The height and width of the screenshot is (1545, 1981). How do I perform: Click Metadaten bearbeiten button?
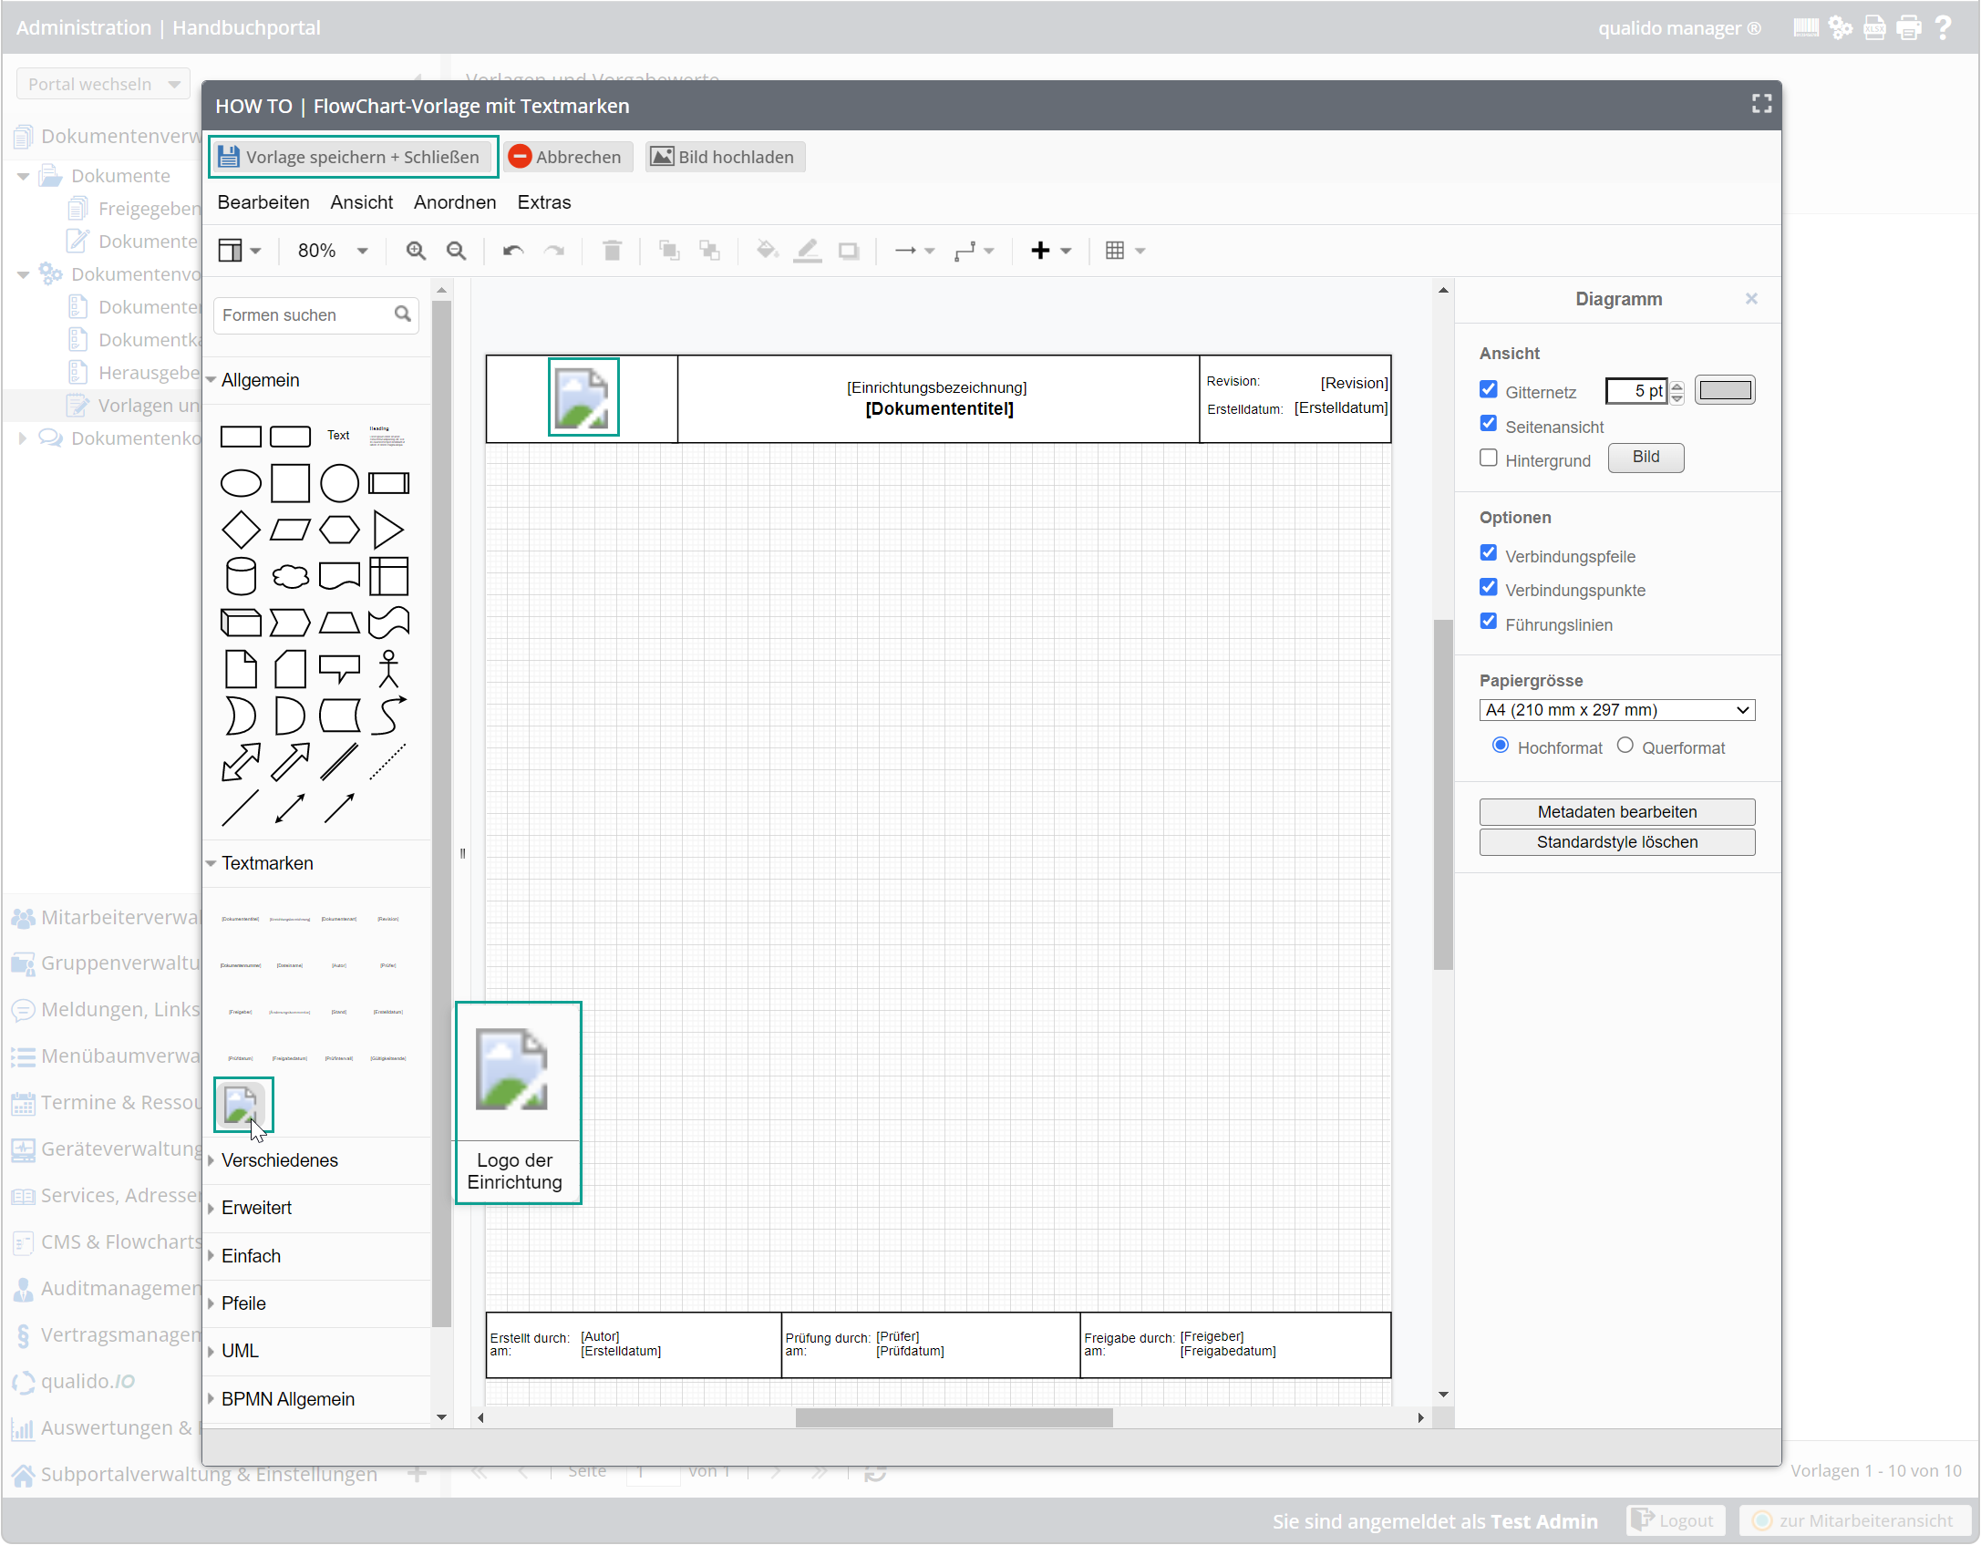pyautogui.click(x=1616, y=812)
